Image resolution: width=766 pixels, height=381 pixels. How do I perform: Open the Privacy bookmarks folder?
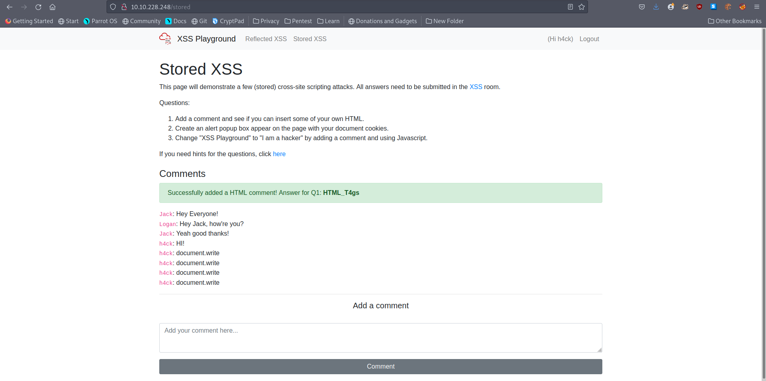[266, 21]
